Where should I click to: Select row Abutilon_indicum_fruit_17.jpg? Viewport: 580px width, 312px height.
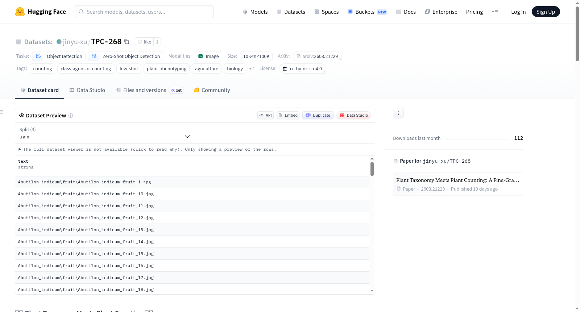pyautogui.click(x=192, y=278)
